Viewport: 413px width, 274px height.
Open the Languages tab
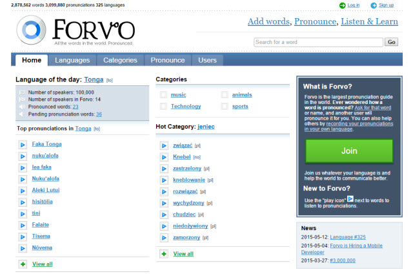click(x=72, y=60)
